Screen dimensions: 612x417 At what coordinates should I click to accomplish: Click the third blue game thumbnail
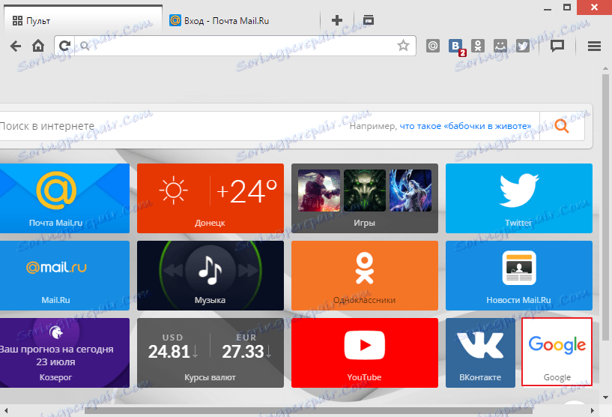pos(410,190)
